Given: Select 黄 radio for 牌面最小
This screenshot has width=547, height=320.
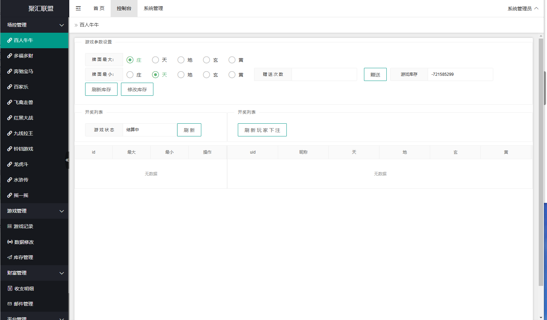Looking at the screenshot, I should [x=232, y=75].
